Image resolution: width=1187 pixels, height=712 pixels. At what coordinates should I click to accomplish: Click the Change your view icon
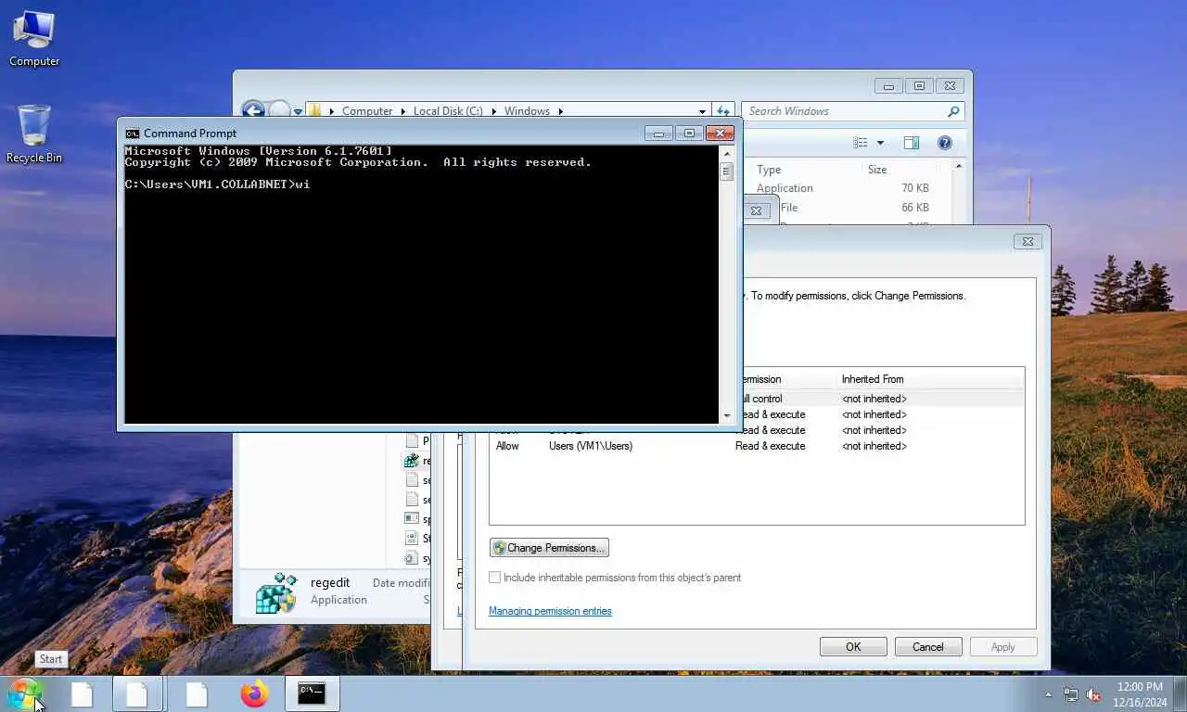pos(861,143)
